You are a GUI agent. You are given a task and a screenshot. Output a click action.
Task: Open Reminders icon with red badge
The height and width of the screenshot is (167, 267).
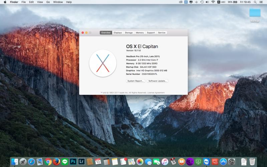[x=123, y=162]
